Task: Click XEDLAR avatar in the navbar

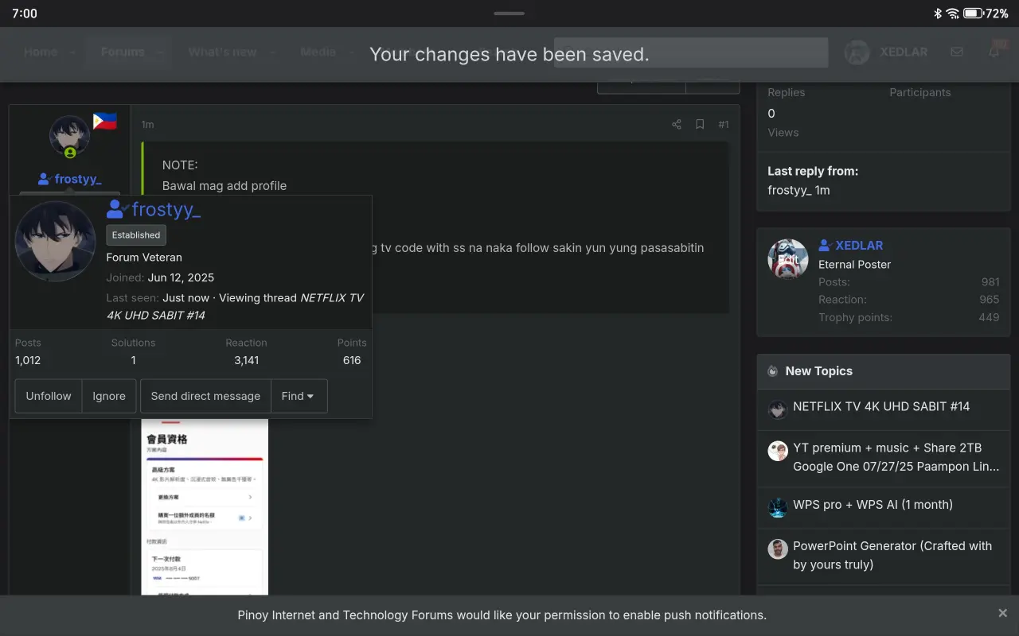Action: 857,52
